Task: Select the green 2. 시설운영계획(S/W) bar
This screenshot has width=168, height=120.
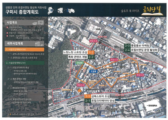Action: [x=25, y=63]
